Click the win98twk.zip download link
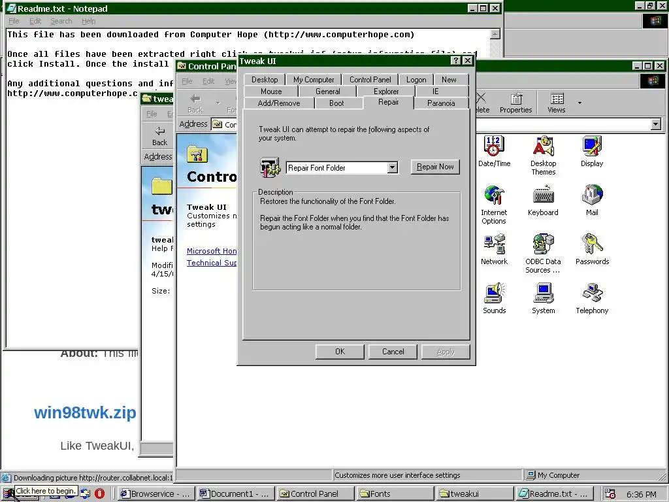Screen dimensions: 669x502 point(85,413)
